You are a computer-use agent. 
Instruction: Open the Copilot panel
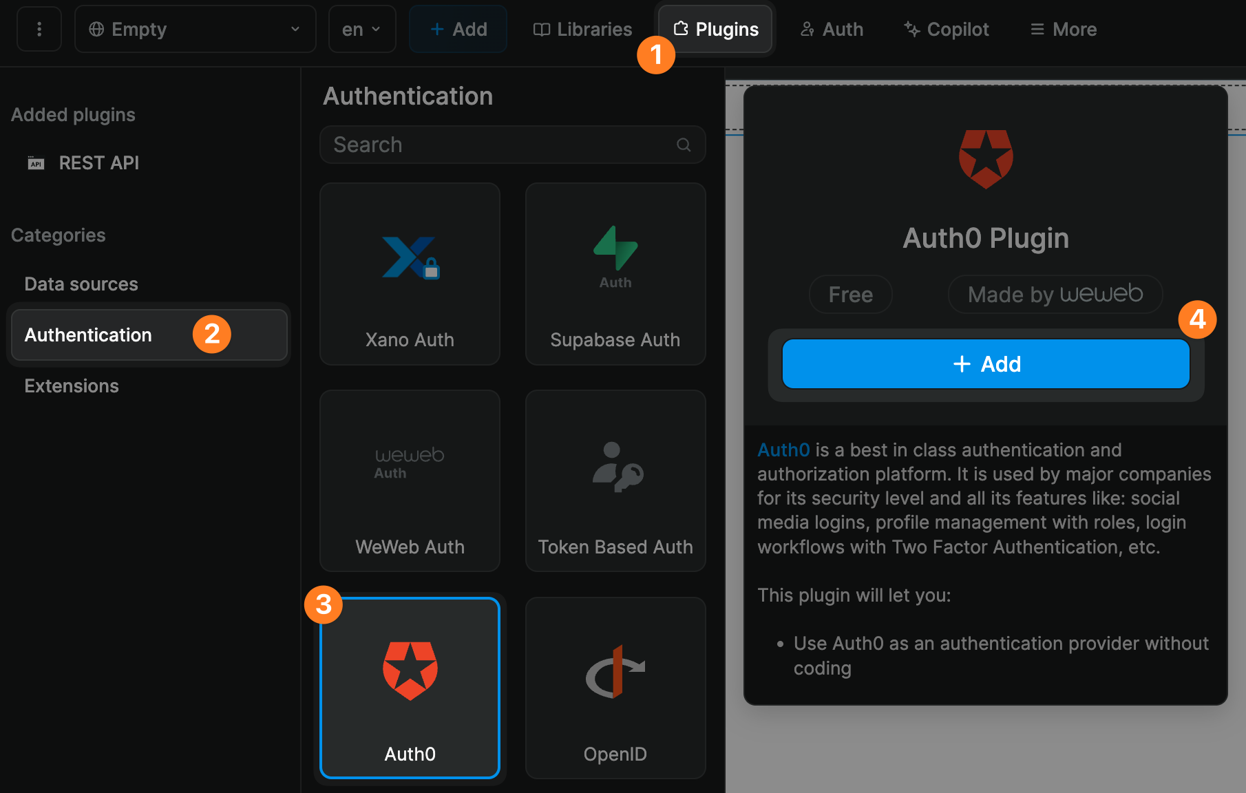[x=946, y=29]
